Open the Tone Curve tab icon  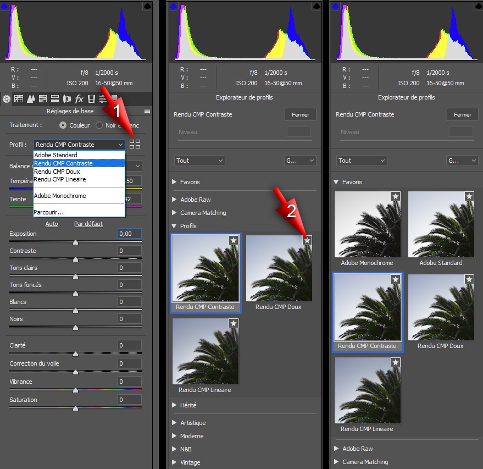tap(19, 98)
